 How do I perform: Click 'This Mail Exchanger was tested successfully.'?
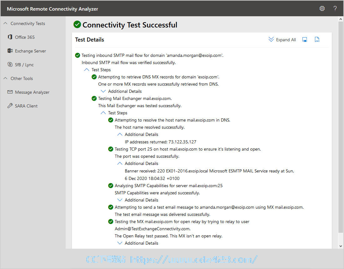pos(140,106)
